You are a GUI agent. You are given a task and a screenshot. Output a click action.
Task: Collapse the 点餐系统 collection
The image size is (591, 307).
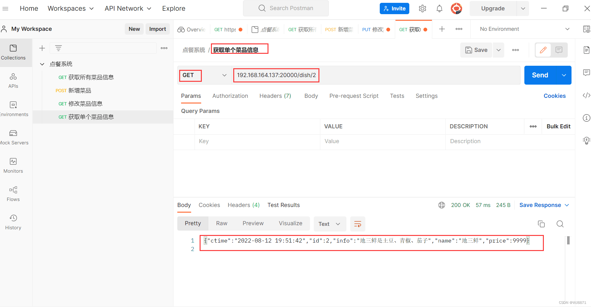(x=42, y=64)
